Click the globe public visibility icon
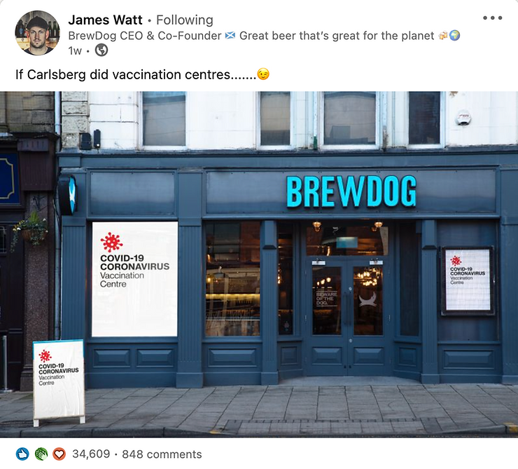Screen dimensions: 518x469 point(101,50)
